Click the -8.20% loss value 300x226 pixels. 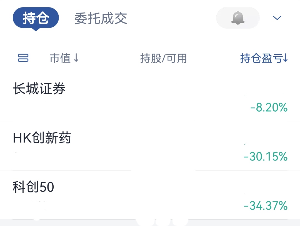click(269, 107)
